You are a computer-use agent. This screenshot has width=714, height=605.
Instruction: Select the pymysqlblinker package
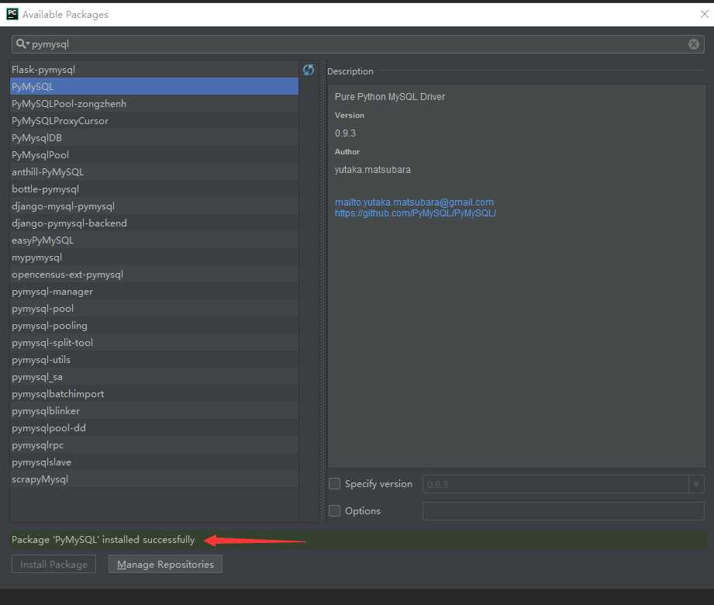(154, 411)
